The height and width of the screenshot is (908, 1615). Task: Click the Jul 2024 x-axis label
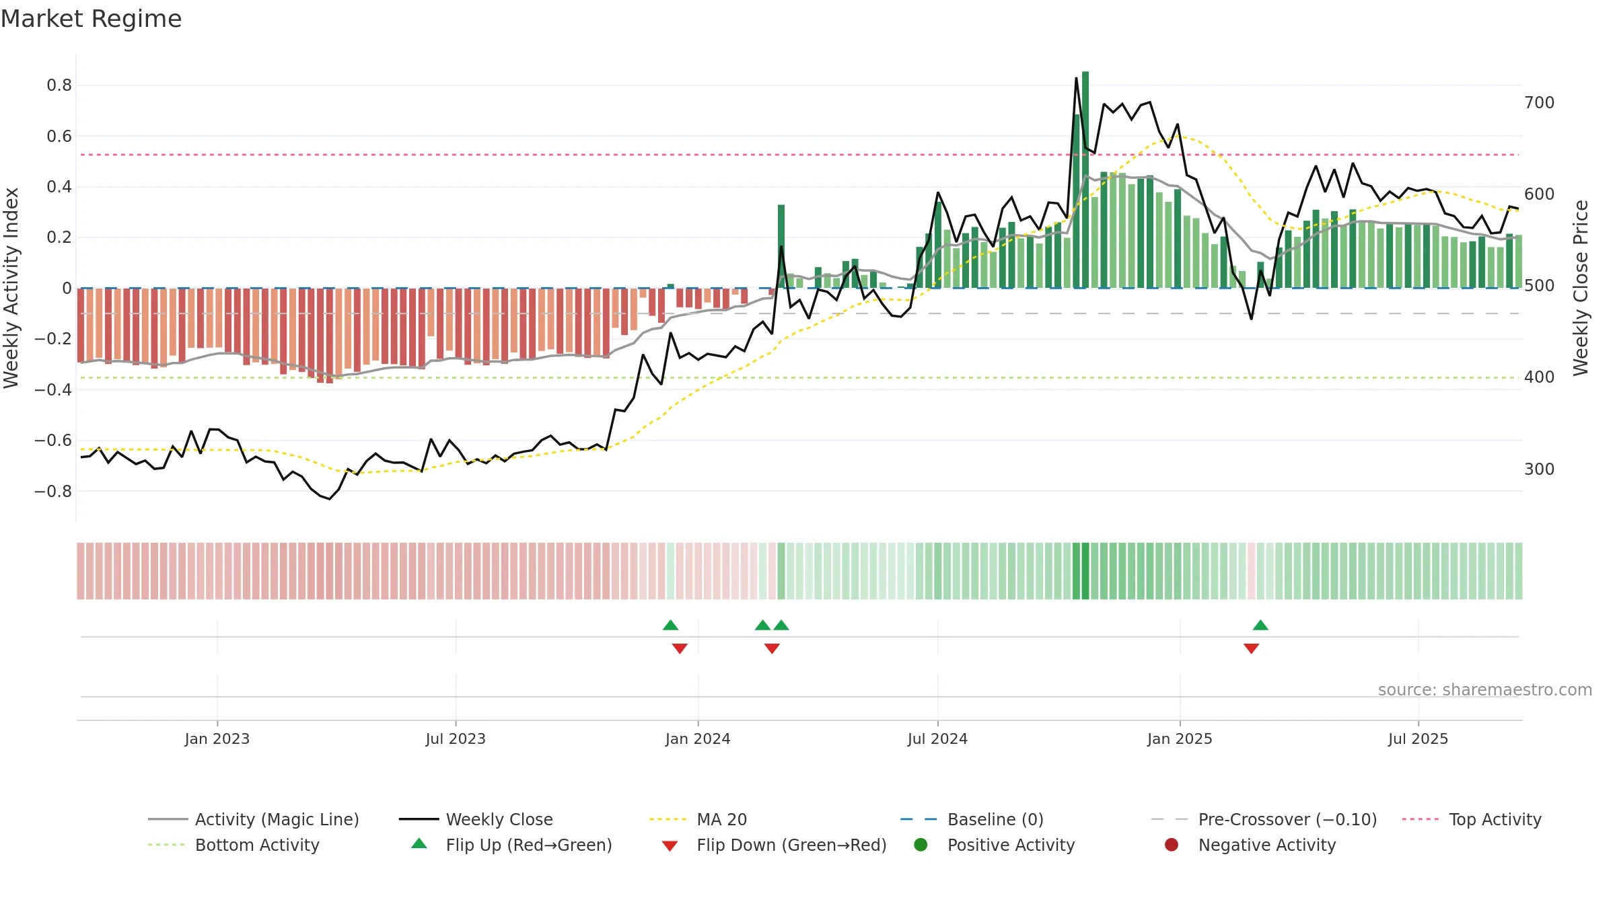pyautogui.click(x=937, y=739)
